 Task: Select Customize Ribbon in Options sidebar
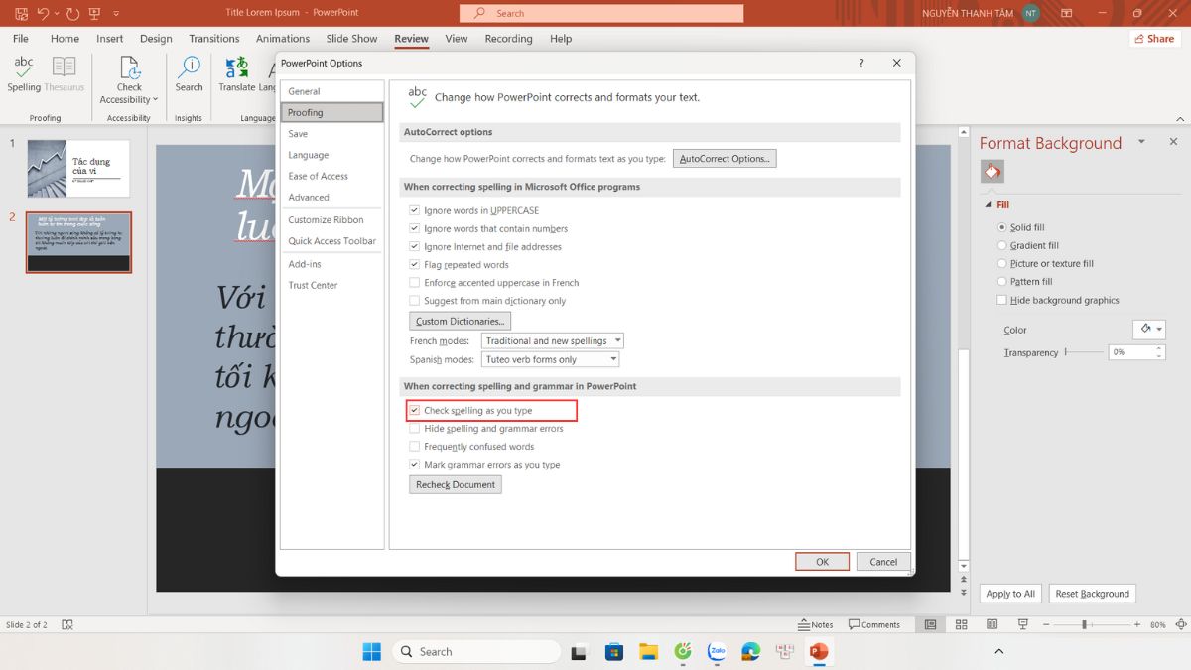tap(331, 220)
